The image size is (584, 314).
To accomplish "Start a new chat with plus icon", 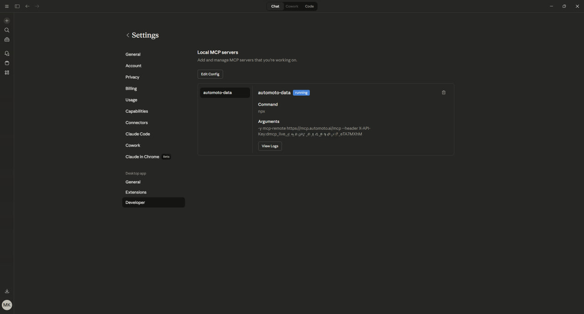I will [x=7, y=21].
